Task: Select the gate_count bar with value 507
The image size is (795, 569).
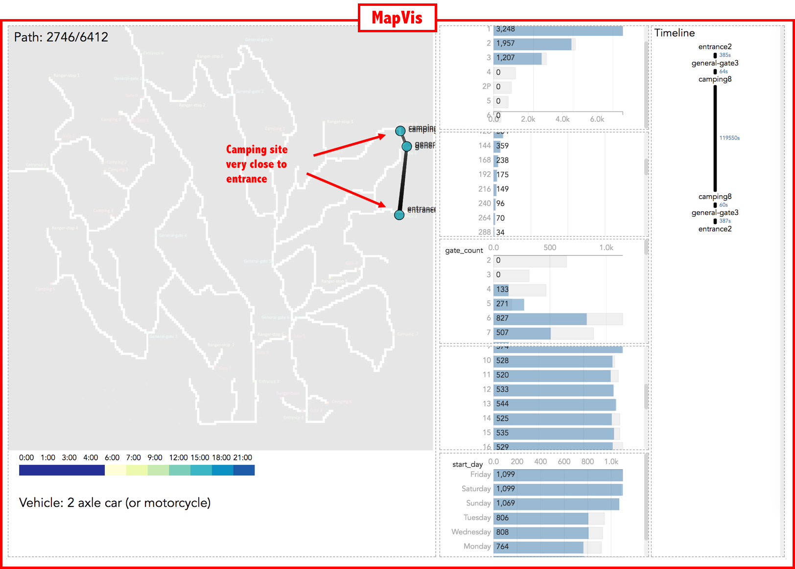Action: tap(522, 333)
